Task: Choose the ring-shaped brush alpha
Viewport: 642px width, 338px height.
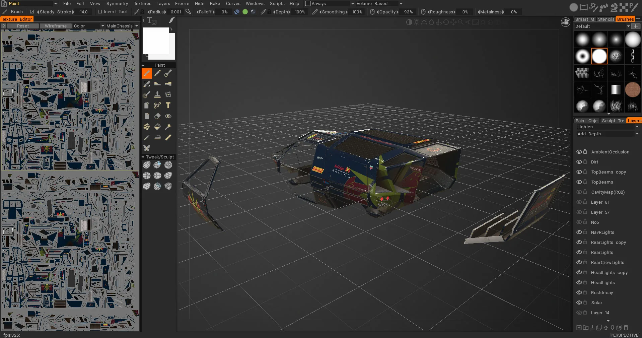Action: coord(582,56)
